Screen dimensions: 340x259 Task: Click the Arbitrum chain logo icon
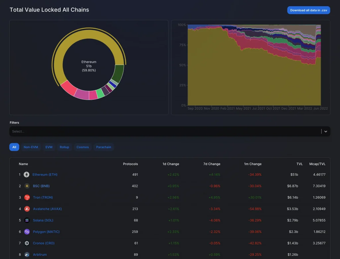[27, 255]
